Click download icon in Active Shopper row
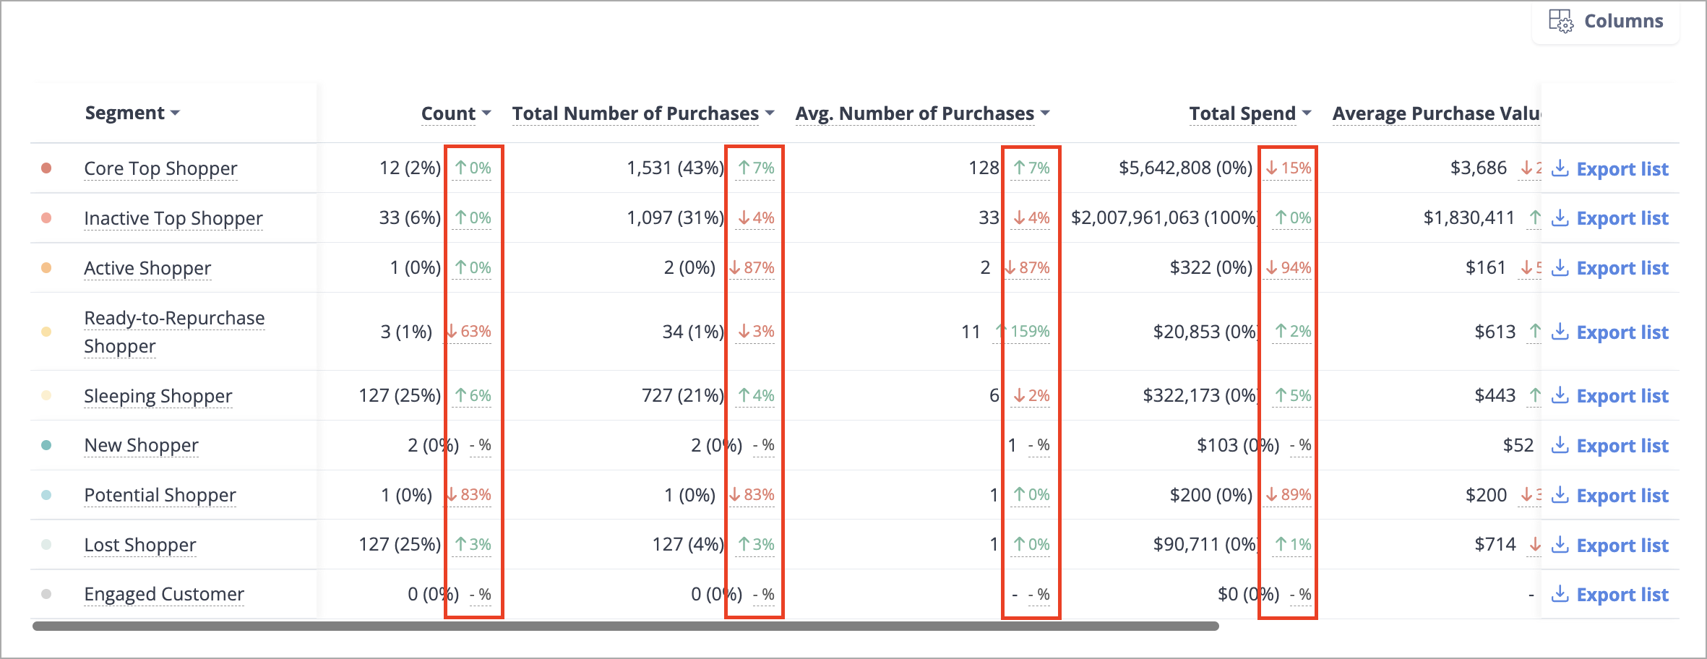 [x=1560, y=267]
